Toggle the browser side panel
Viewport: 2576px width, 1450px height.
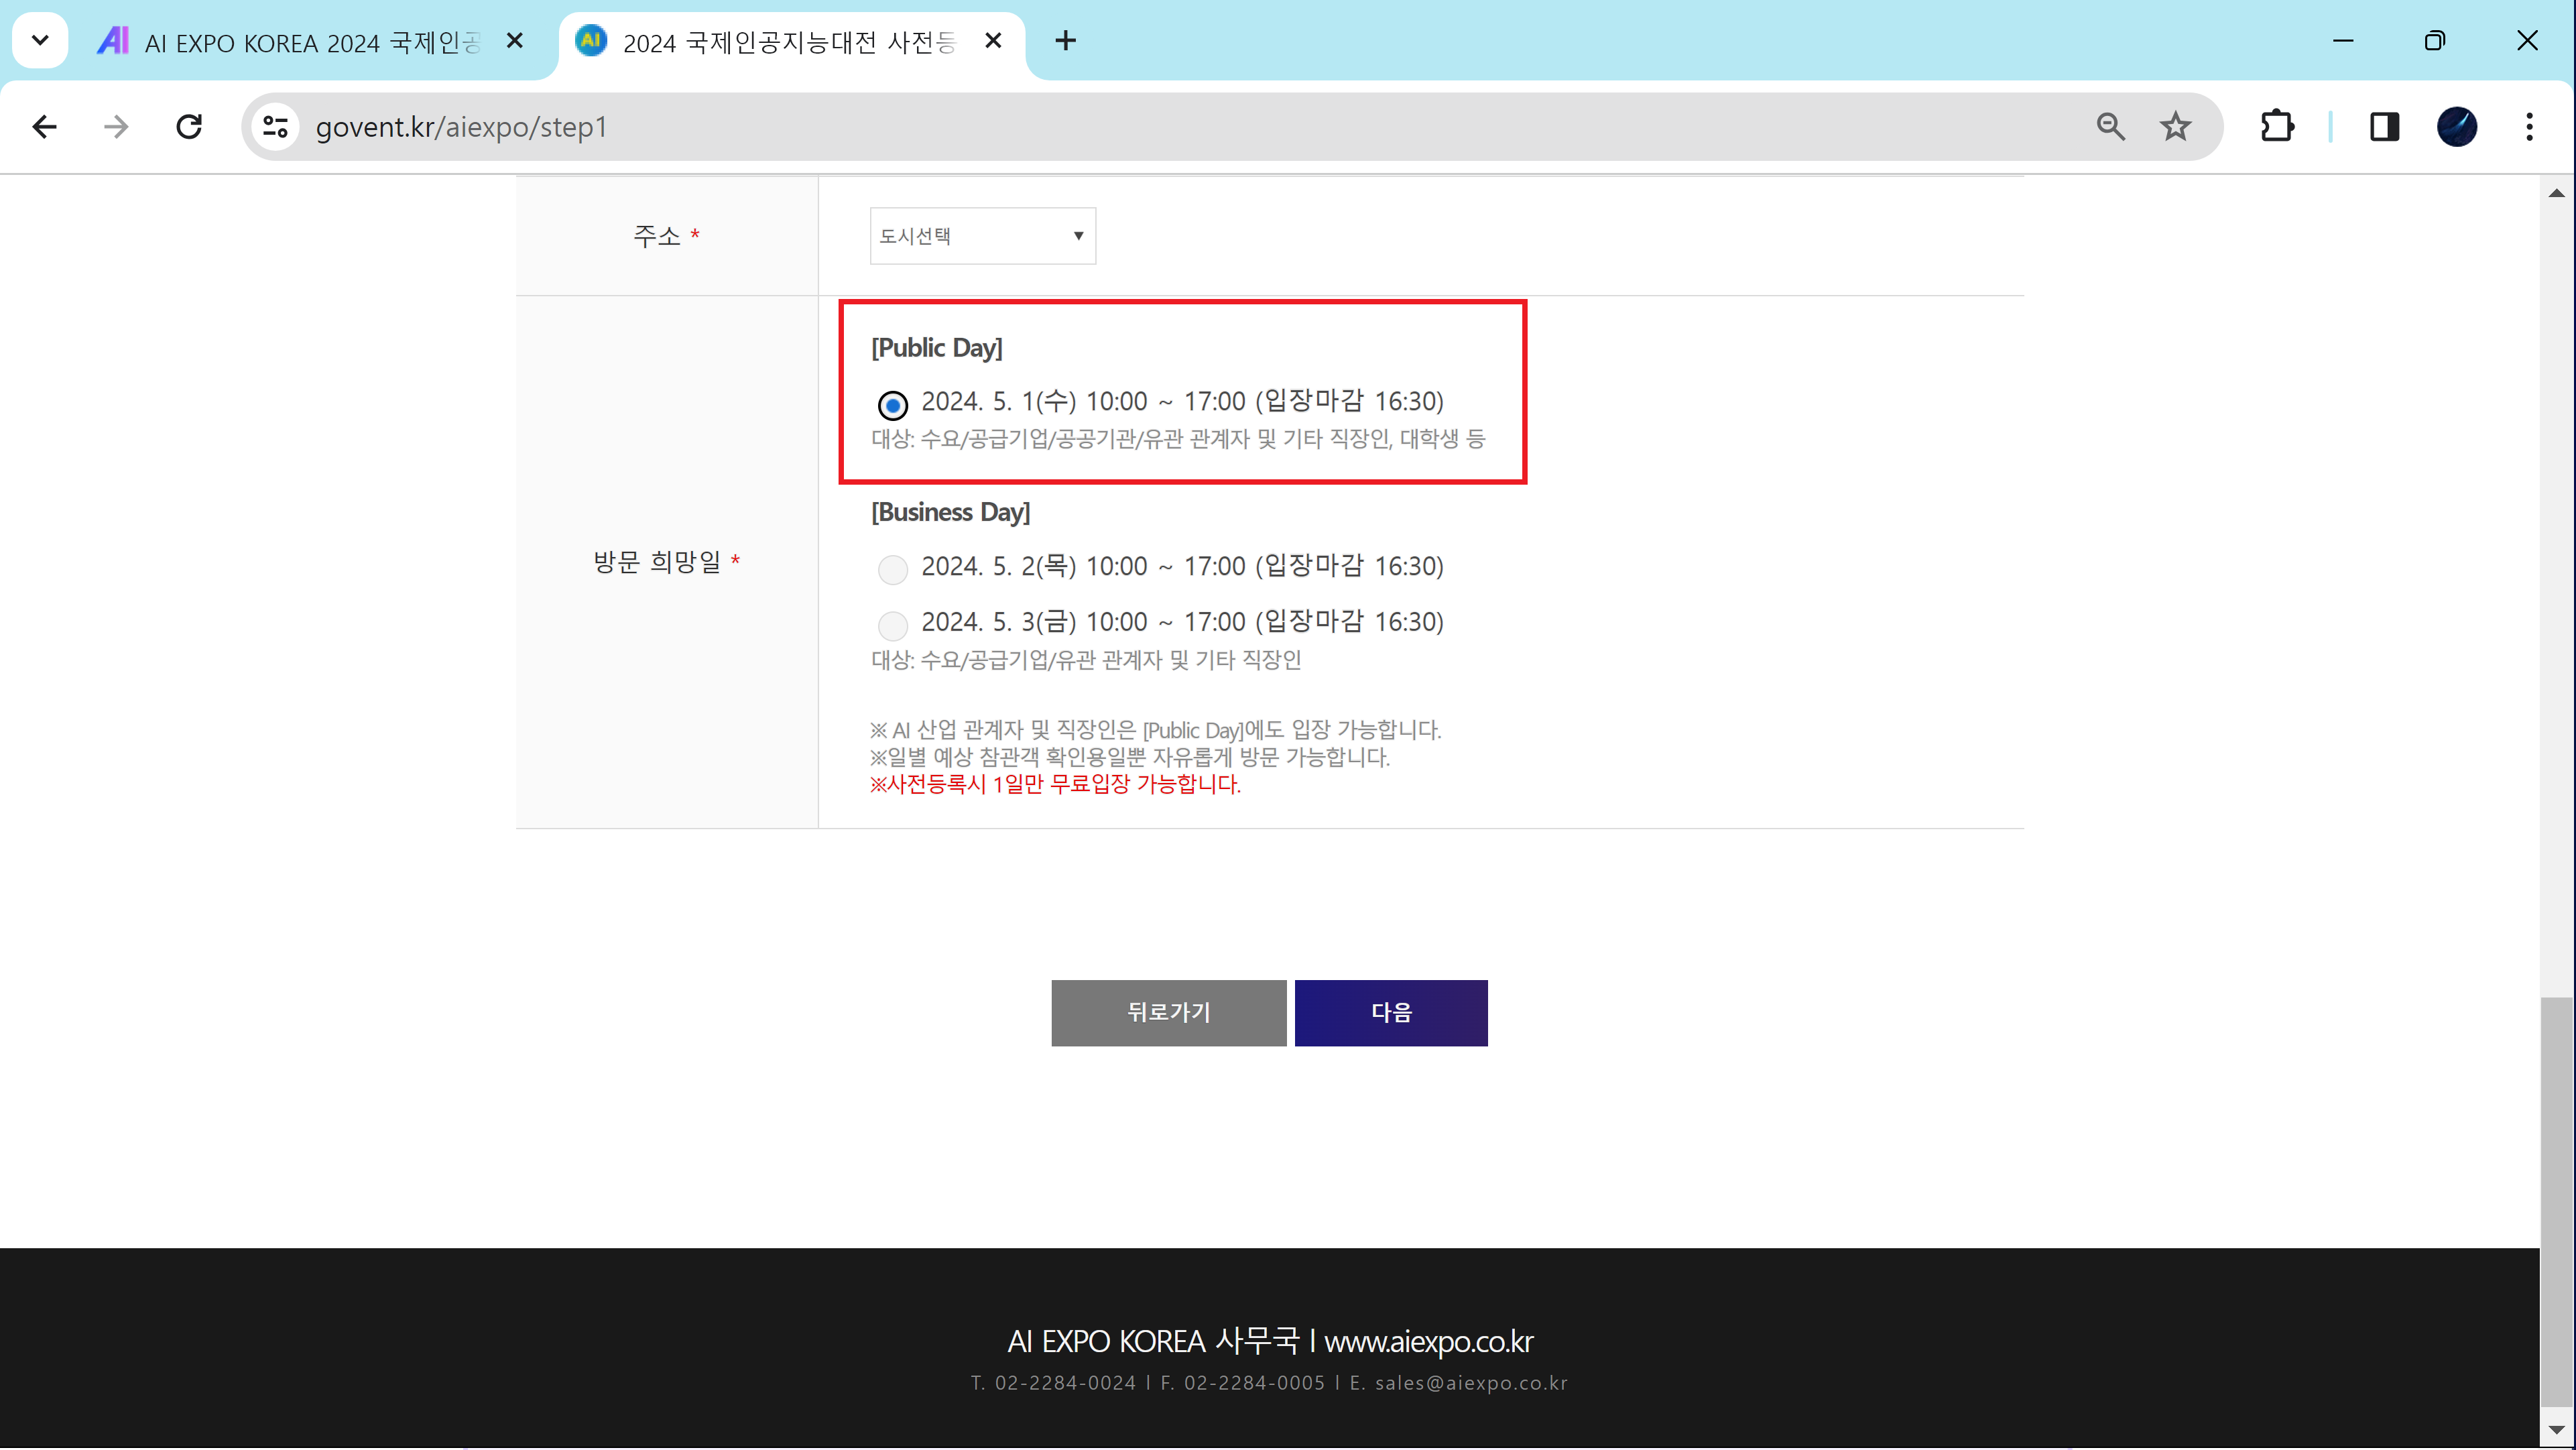point(2384,127)
